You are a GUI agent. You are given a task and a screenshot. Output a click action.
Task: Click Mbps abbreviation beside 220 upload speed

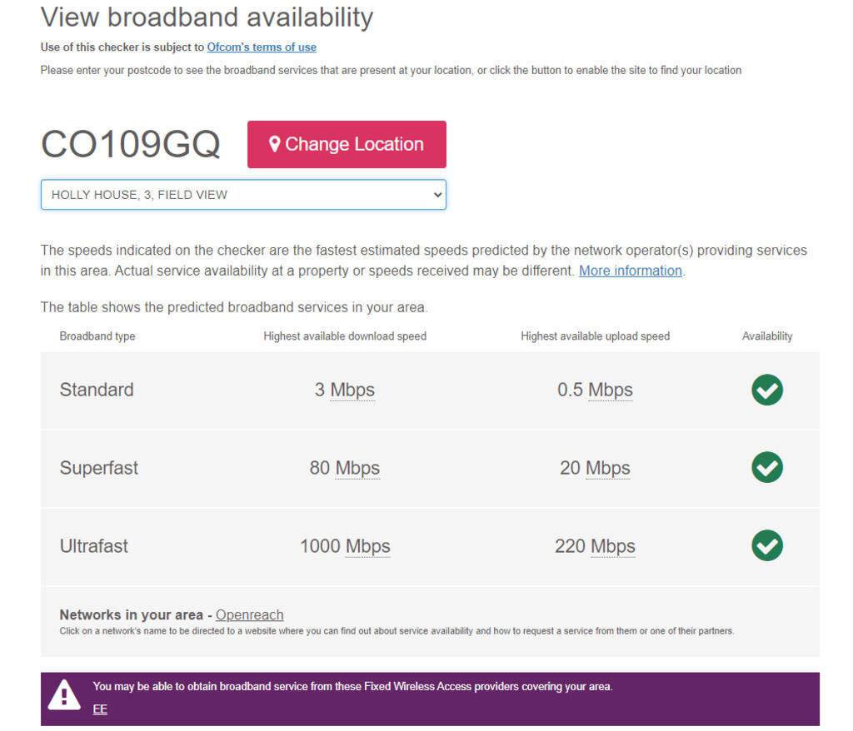(613, 546)
